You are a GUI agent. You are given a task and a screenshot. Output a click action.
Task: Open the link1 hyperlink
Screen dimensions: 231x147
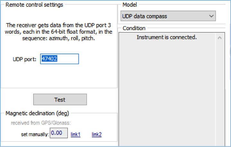point(76,135)
